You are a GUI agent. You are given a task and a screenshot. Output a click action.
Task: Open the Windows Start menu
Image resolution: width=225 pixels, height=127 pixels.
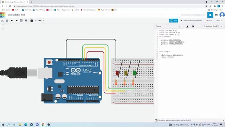(3, 125)
